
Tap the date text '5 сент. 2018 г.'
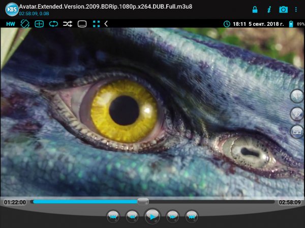tap(266, 24)
